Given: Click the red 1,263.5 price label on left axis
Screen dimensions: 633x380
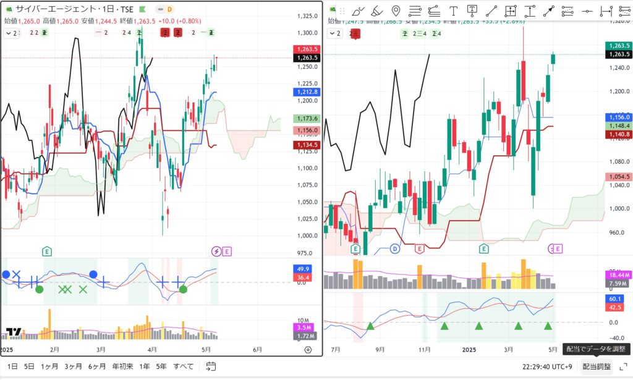Looking at the screenshot, I should point(307,49).
